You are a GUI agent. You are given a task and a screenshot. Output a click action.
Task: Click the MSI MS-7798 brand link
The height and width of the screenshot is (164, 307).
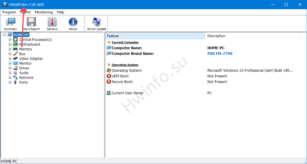coord(220,54)
